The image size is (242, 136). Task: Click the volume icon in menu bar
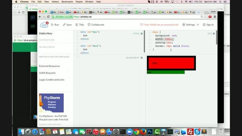click(191, 2)
